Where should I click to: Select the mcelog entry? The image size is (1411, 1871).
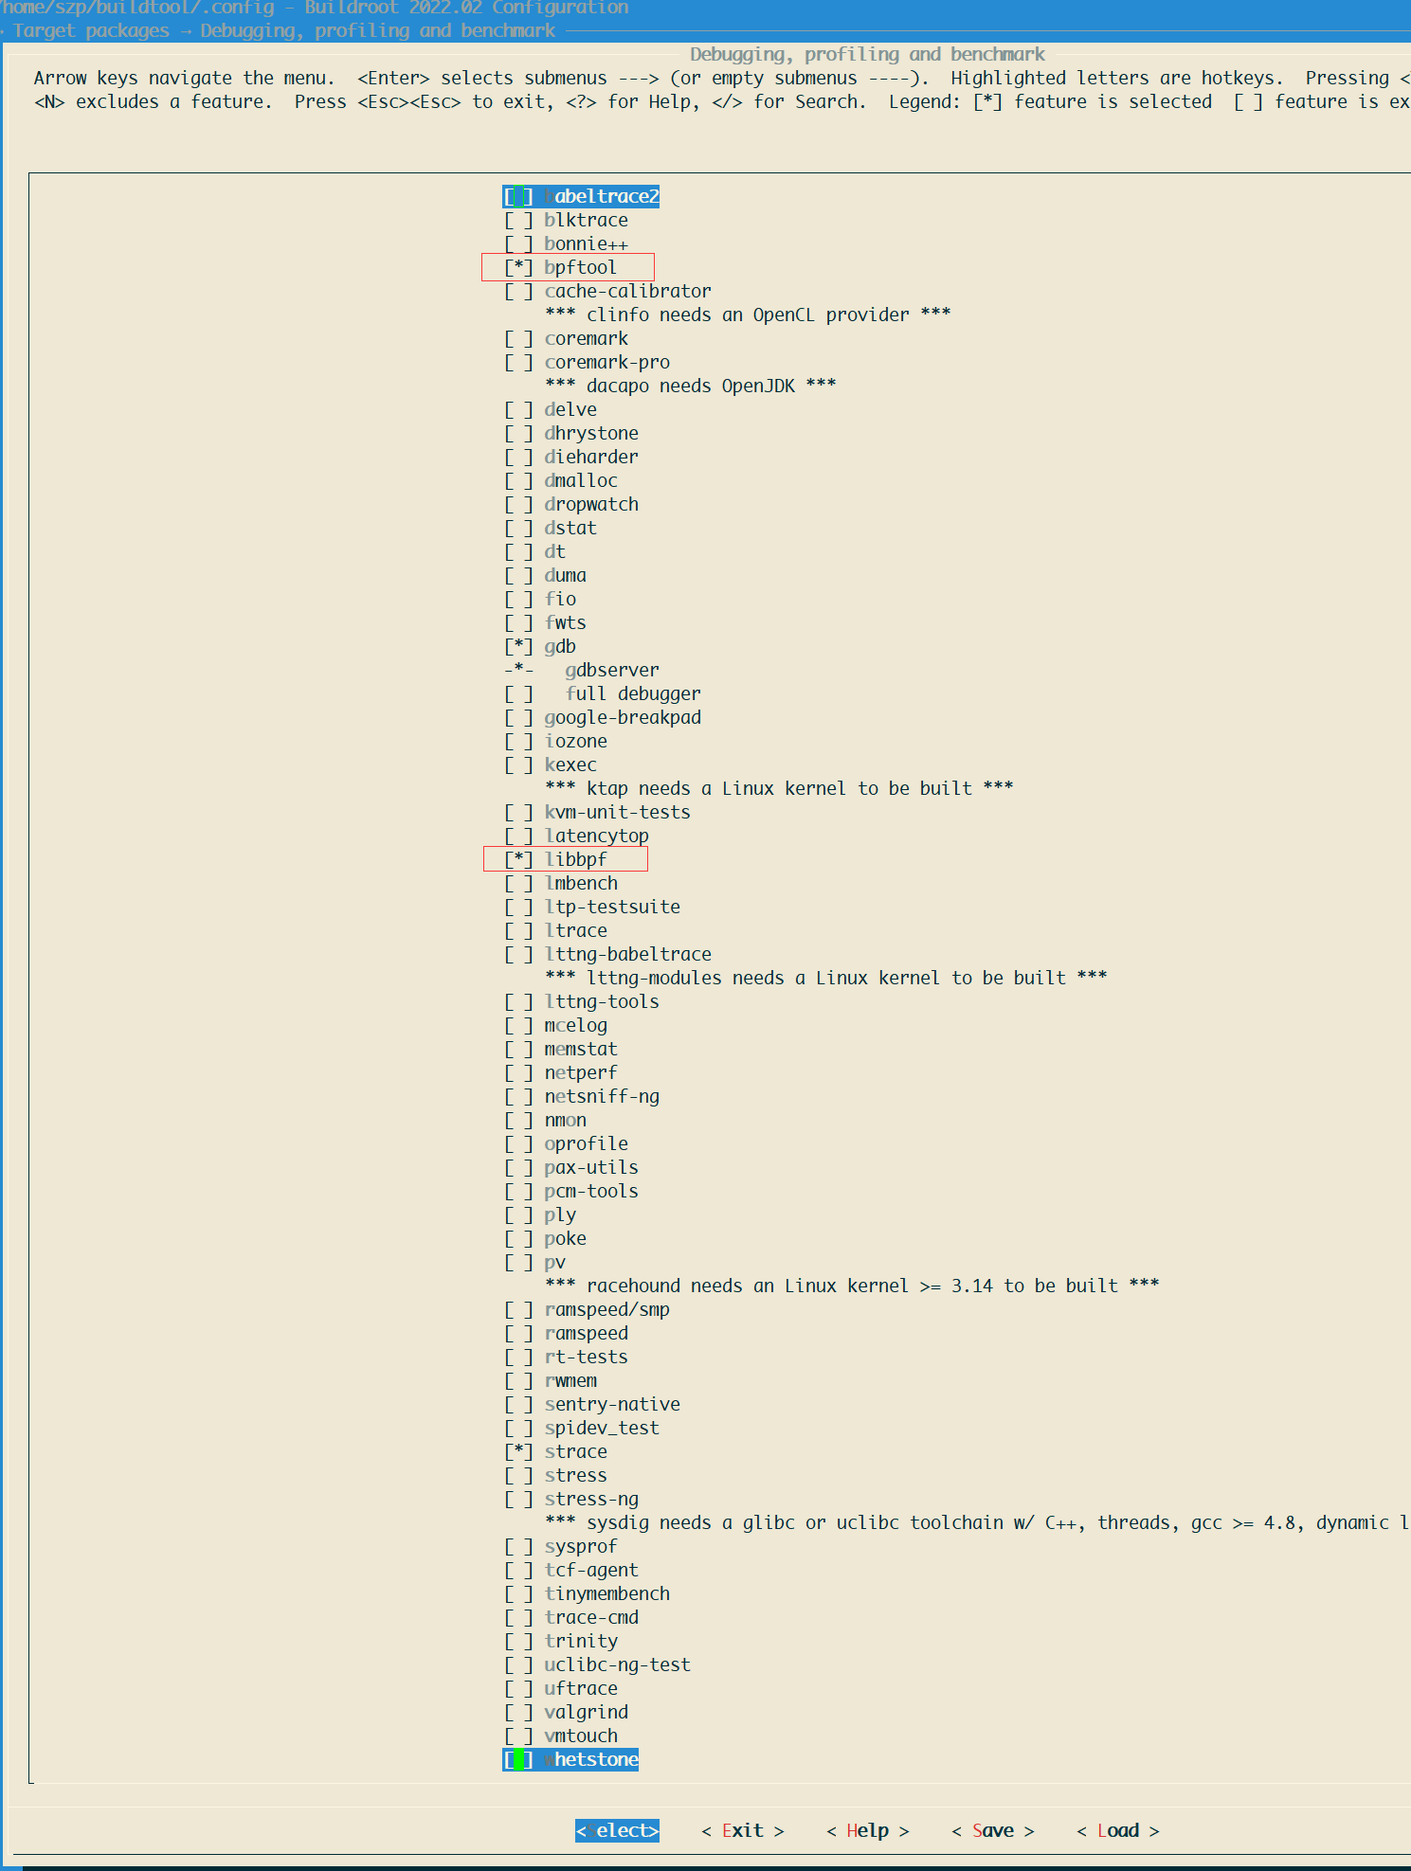coord(555,1025)
